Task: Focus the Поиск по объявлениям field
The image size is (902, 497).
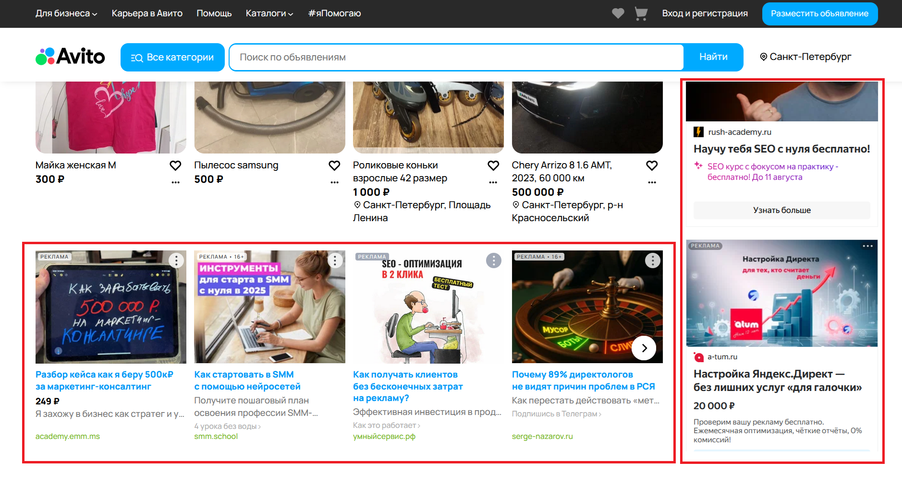Action: tap(456, 57)
